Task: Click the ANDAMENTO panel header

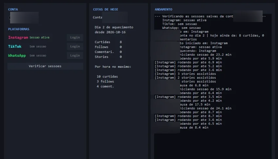Action: (163, 9)
